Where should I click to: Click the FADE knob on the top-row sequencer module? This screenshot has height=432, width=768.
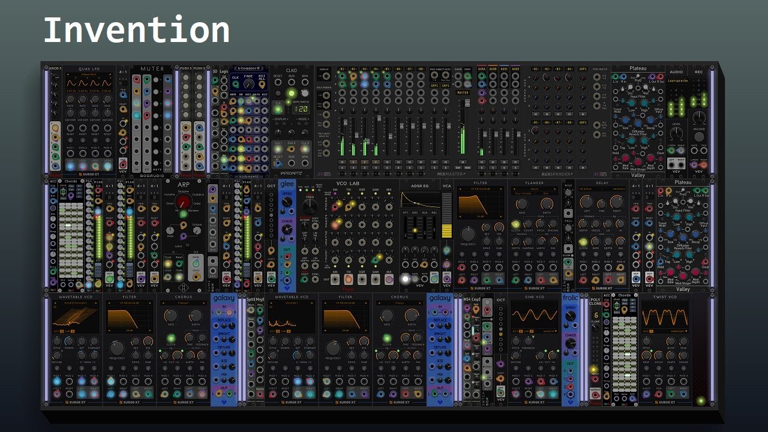point(248,85)
